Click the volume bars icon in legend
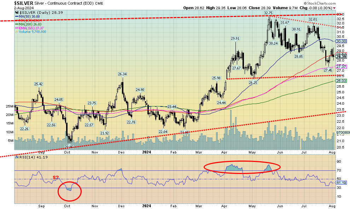The width and height of the screenshot is (350, 209). (16, 31)
